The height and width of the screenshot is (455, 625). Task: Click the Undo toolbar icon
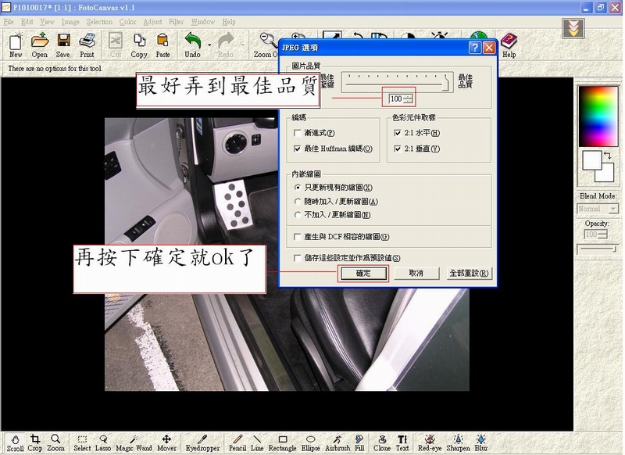point(192,45)
